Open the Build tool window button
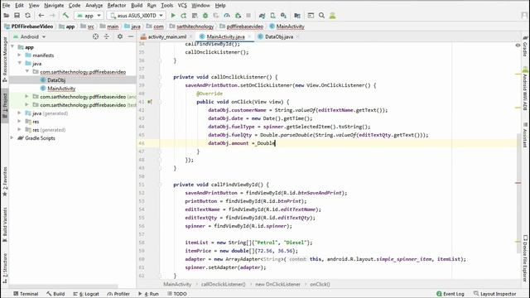Image resolution: width=530 pixels, height=298 pixels. (55, 294)
